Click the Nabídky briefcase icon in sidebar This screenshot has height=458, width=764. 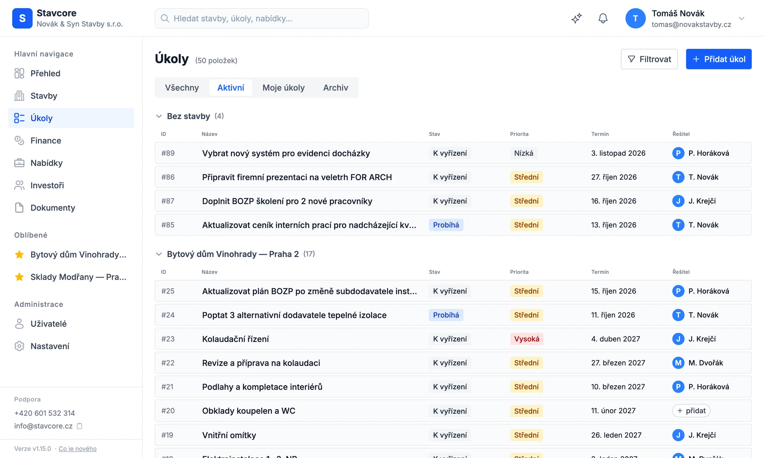(x=19, y=163)
